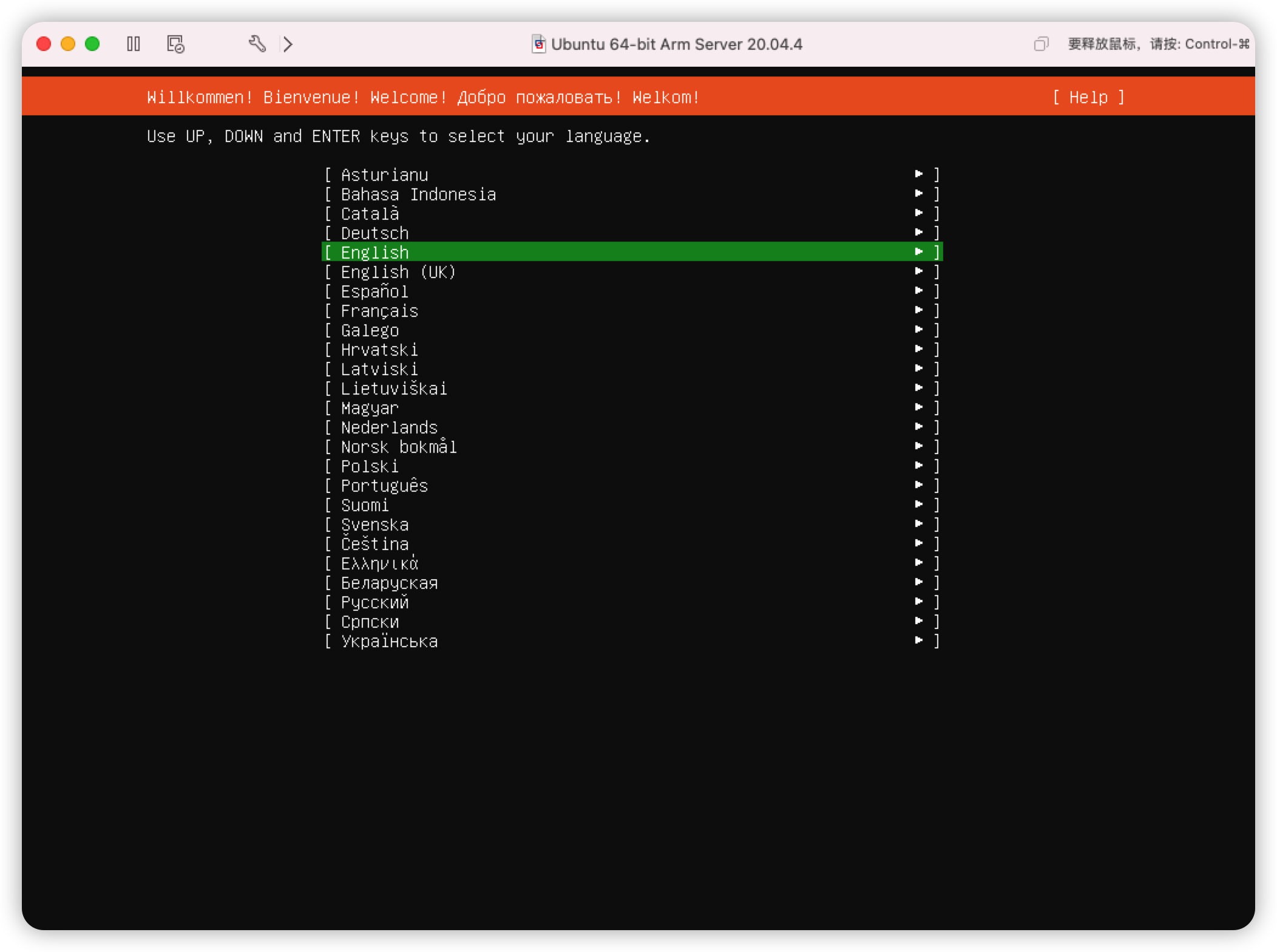Select Magyar language entry

632,408
